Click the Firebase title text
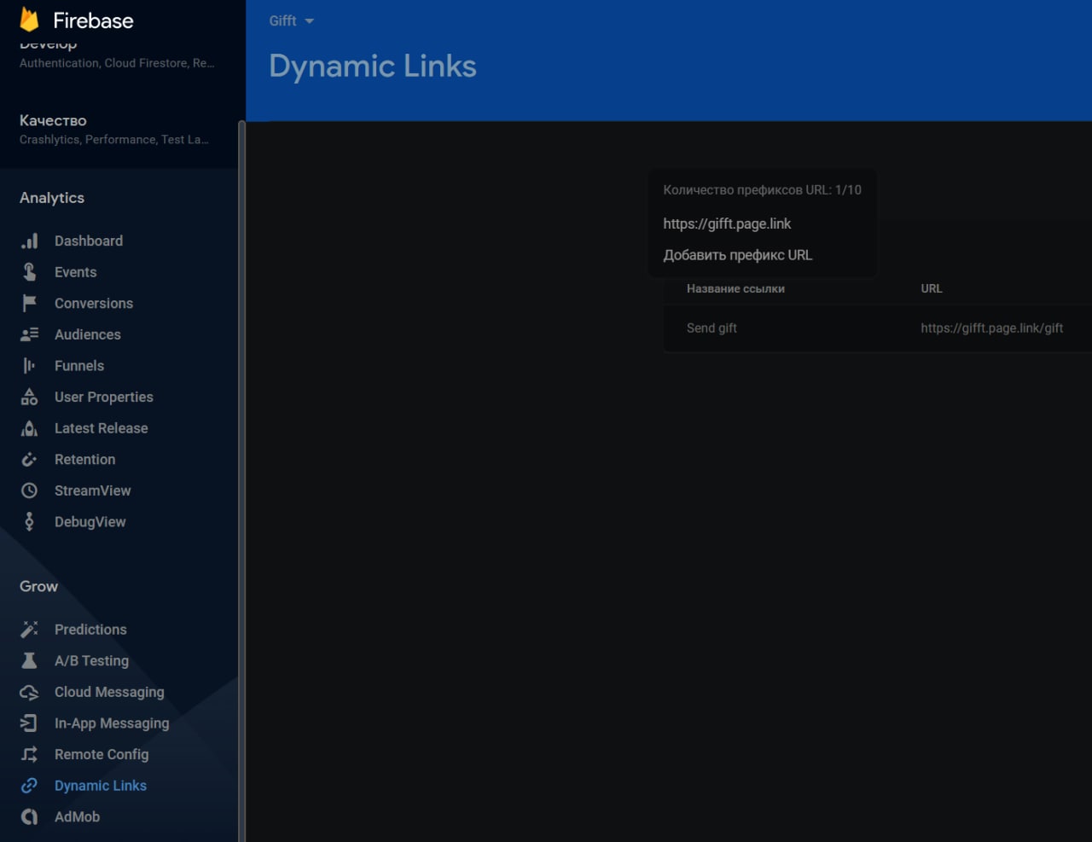Image resolution: width=1092 pixels, height=842 pixels. (93, 20)
